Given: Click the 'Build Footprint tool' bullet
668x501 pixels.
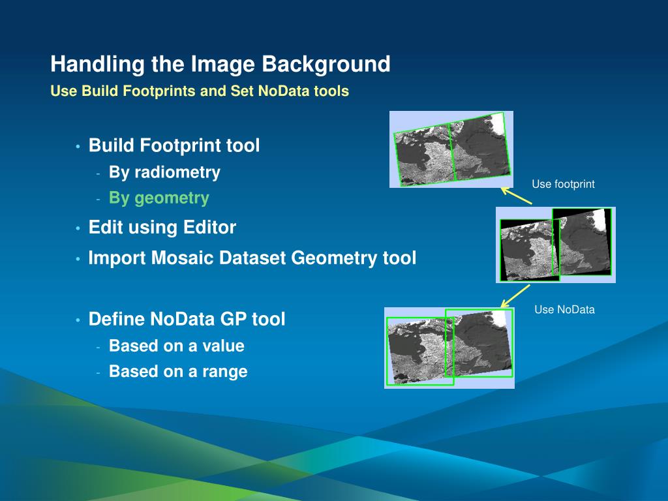Looking at the screenshot, I should pos(174,145).
